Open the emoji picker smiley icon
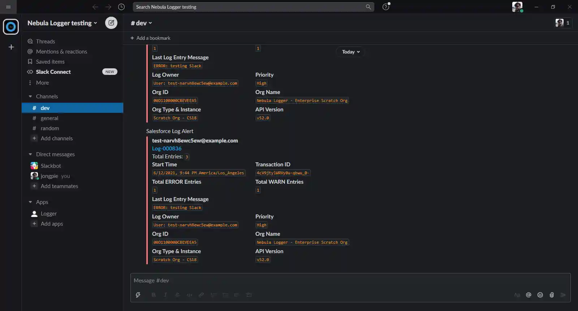Screen dimensions: 578x311 click(x=540, y=295)
